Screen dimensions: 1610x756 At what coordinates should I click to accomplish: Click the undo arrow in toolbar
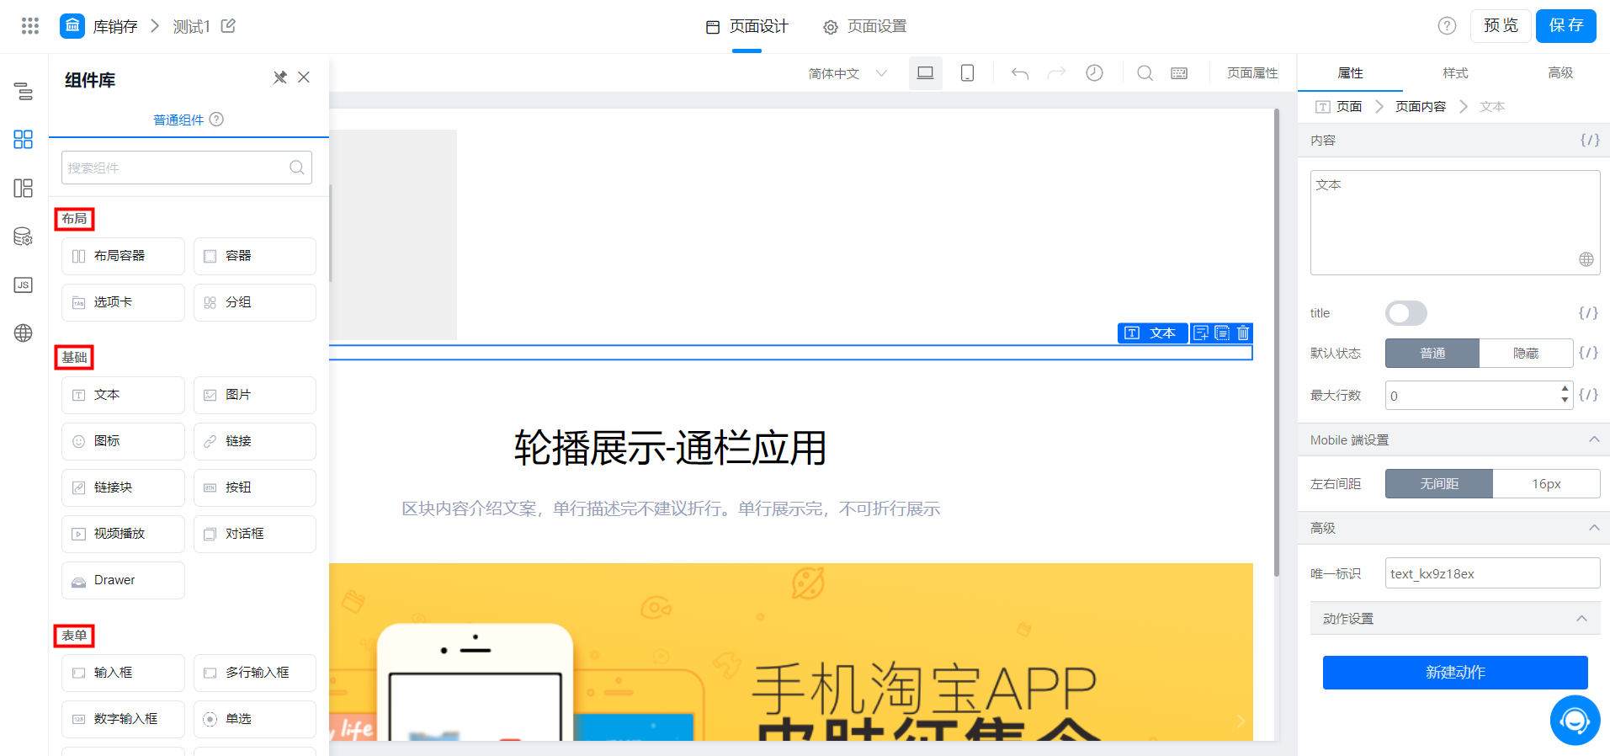(1020, 73)
